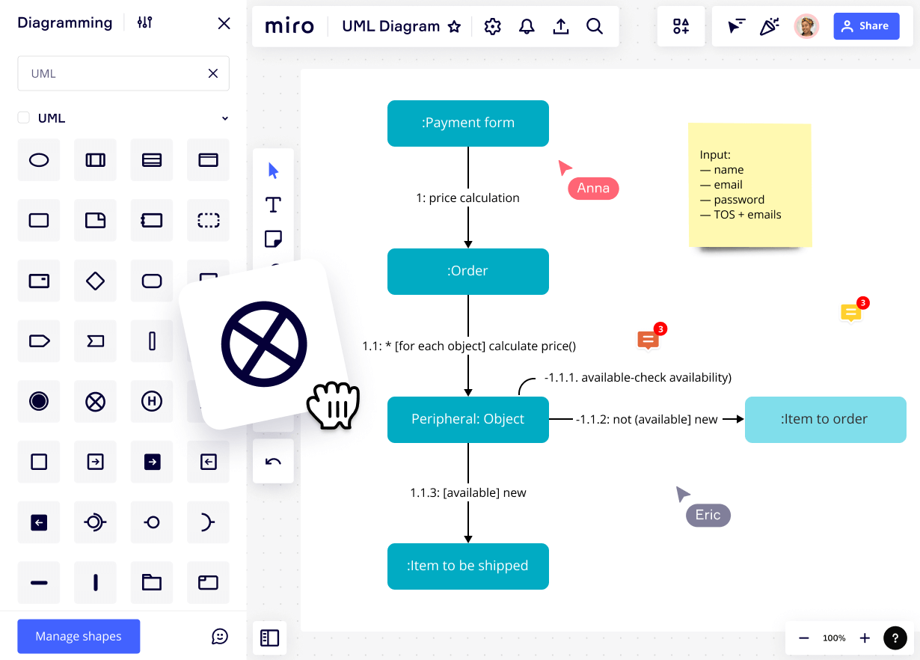Star the UML Diagram board as favorite
Screen dimensions: 920x660
[454, 25]
